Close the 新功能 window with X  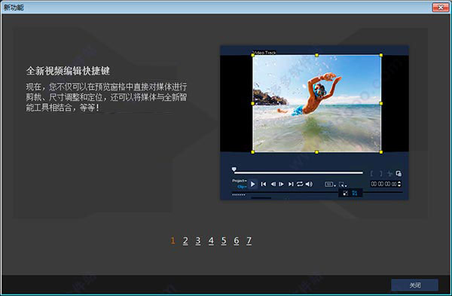441,8
